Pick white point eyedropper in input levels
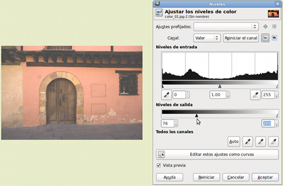 [255, 95]
